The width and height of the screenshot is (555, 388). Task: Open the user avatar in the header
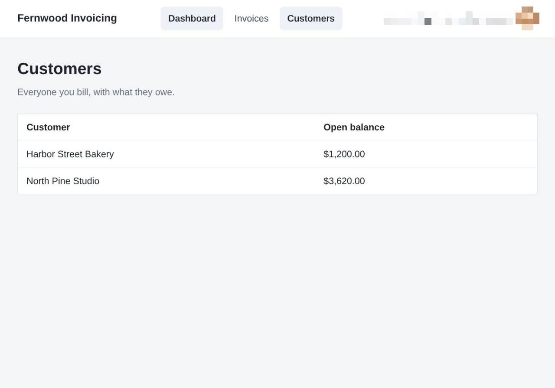pos(527,18)
